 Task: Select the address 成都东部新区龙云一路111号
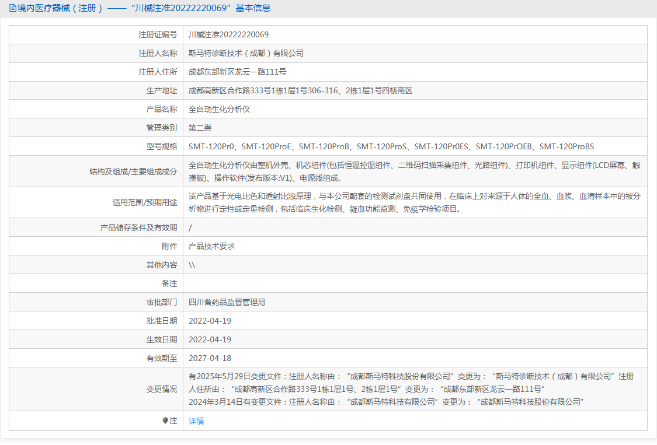tap(237, 72)
